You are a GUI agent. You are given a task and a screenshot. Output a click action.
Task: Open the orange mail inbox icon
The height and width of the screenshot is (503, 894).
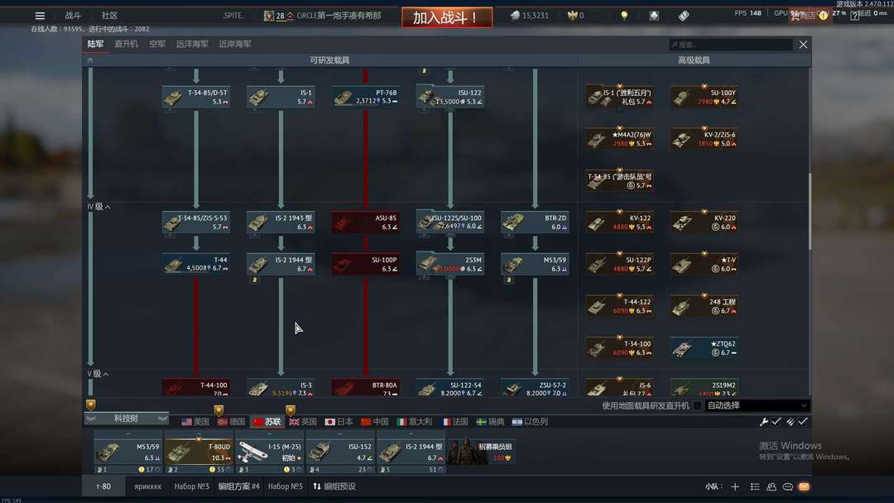tap(804, 486)
